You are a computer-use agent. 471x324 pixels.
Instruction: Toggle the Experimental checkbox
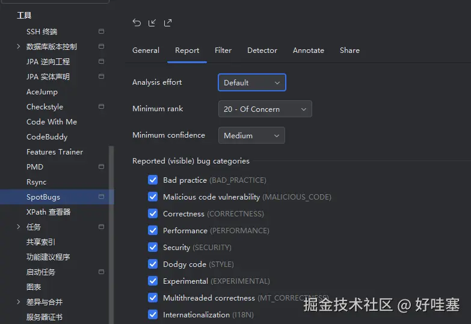tap(153, 281)
